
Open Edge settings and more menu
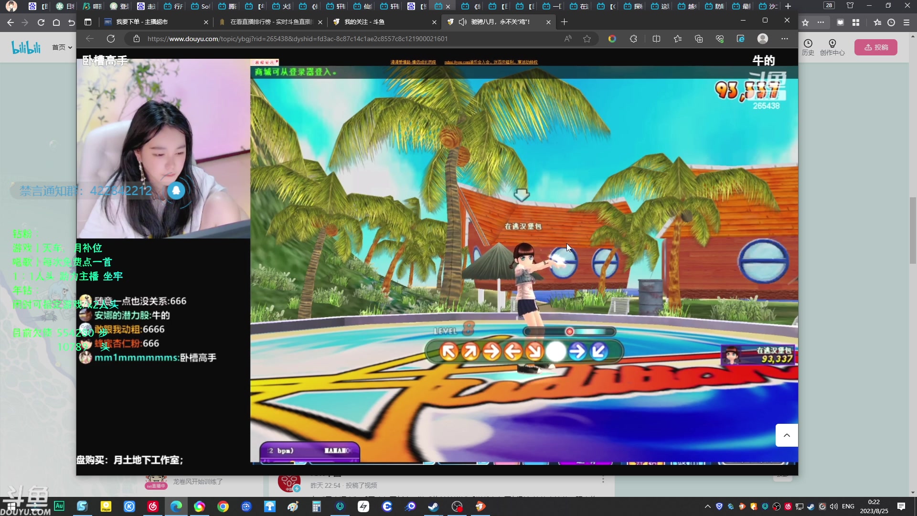point(785,39)
